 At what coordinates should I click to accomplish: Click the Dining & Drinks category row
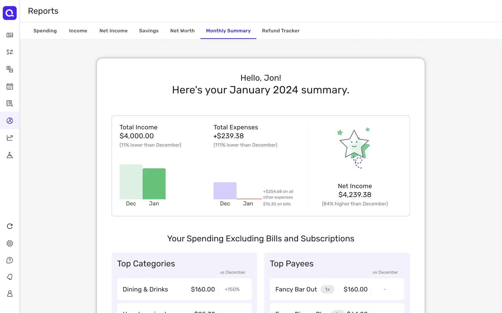click(184, 289)
